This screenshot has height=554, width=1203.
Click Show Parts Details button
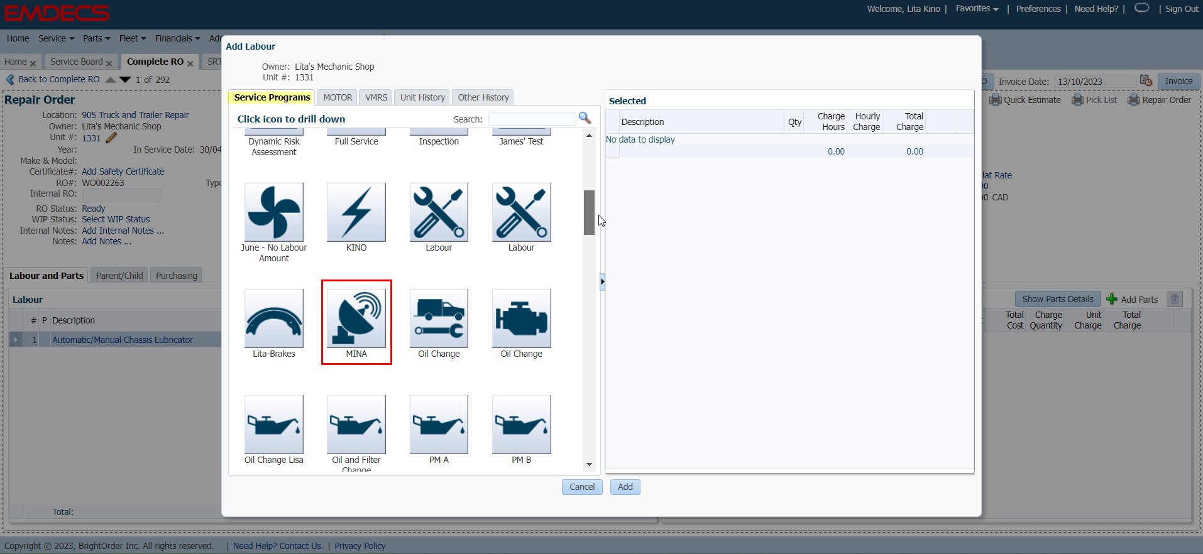pos(1058,299)
